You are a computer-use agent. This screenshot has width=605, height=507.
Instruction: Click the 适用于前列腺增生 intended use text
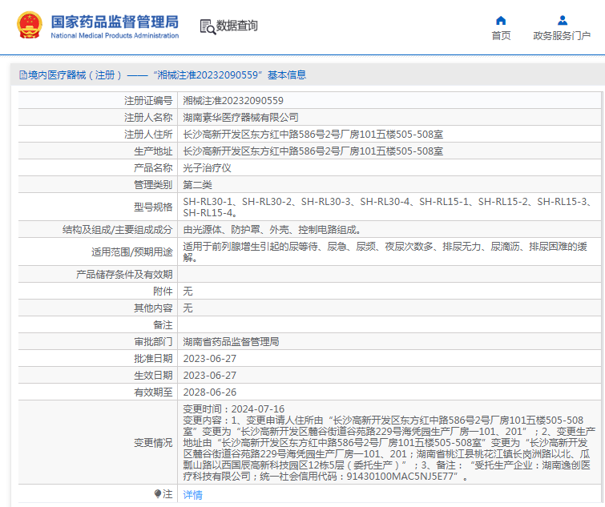385,251
